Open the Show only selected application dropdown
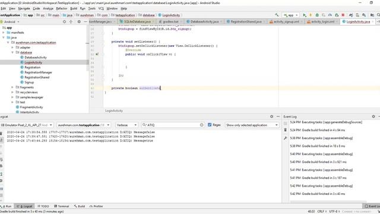This screenshot has height=214, width=380. pyautogui.click(x=252, y=125)
